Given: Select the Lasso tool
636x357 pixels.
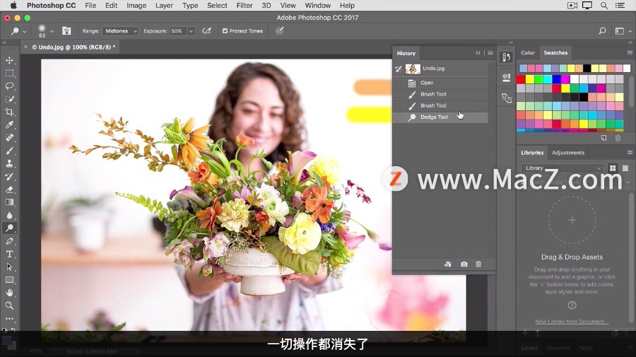Looking at the screenshot, I should pos(9,86).
